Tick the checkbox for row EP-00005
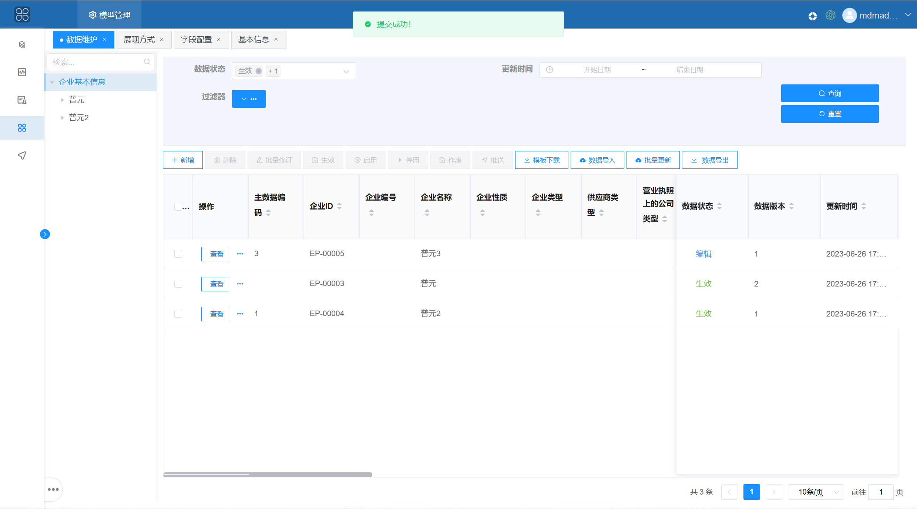The width and height of the screenshot is (917, 509). (178, 254)
